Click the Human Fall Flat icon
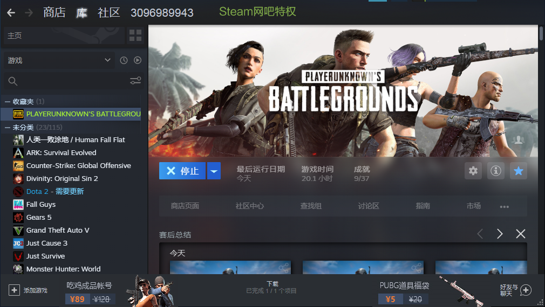The width and height of the screenshot is (545, 307). (x=18, y=140)
